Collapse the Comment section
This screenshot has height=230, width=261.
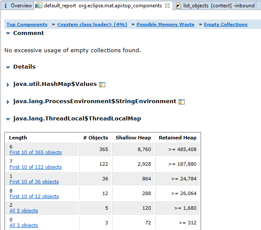point(8,33)
